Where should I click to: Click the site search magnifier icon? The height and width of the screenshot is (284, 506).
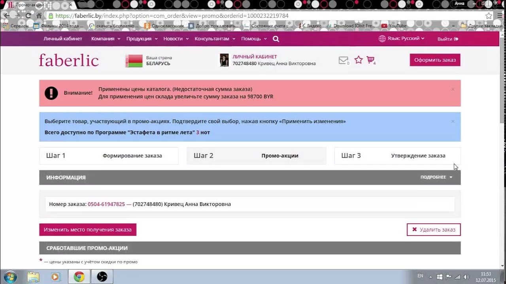(276, 39)
